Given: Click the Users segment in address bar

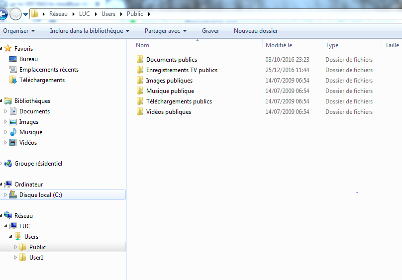Looking at the screenshot, I should tap(108, 14).
